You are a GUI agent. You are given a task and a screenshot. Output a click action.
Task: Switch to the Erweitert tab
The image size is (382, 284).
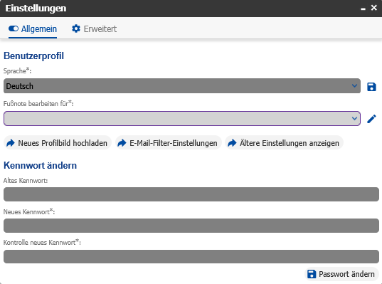[x=95, y=28]
